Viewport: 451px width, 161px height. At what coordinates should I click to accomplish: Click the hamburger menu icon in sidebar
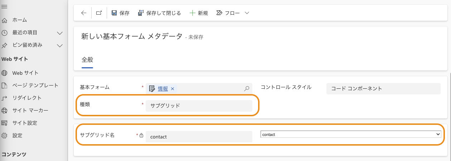(5, 6)
